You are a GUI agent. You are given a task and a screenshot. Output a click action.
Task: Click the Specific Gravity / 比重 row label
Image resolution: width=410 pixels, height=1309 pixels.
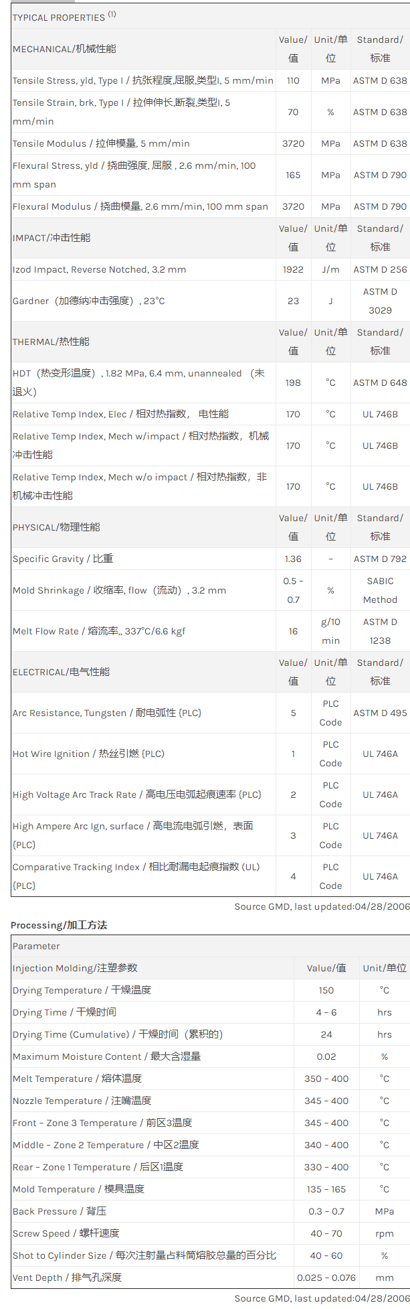(63, 559)
